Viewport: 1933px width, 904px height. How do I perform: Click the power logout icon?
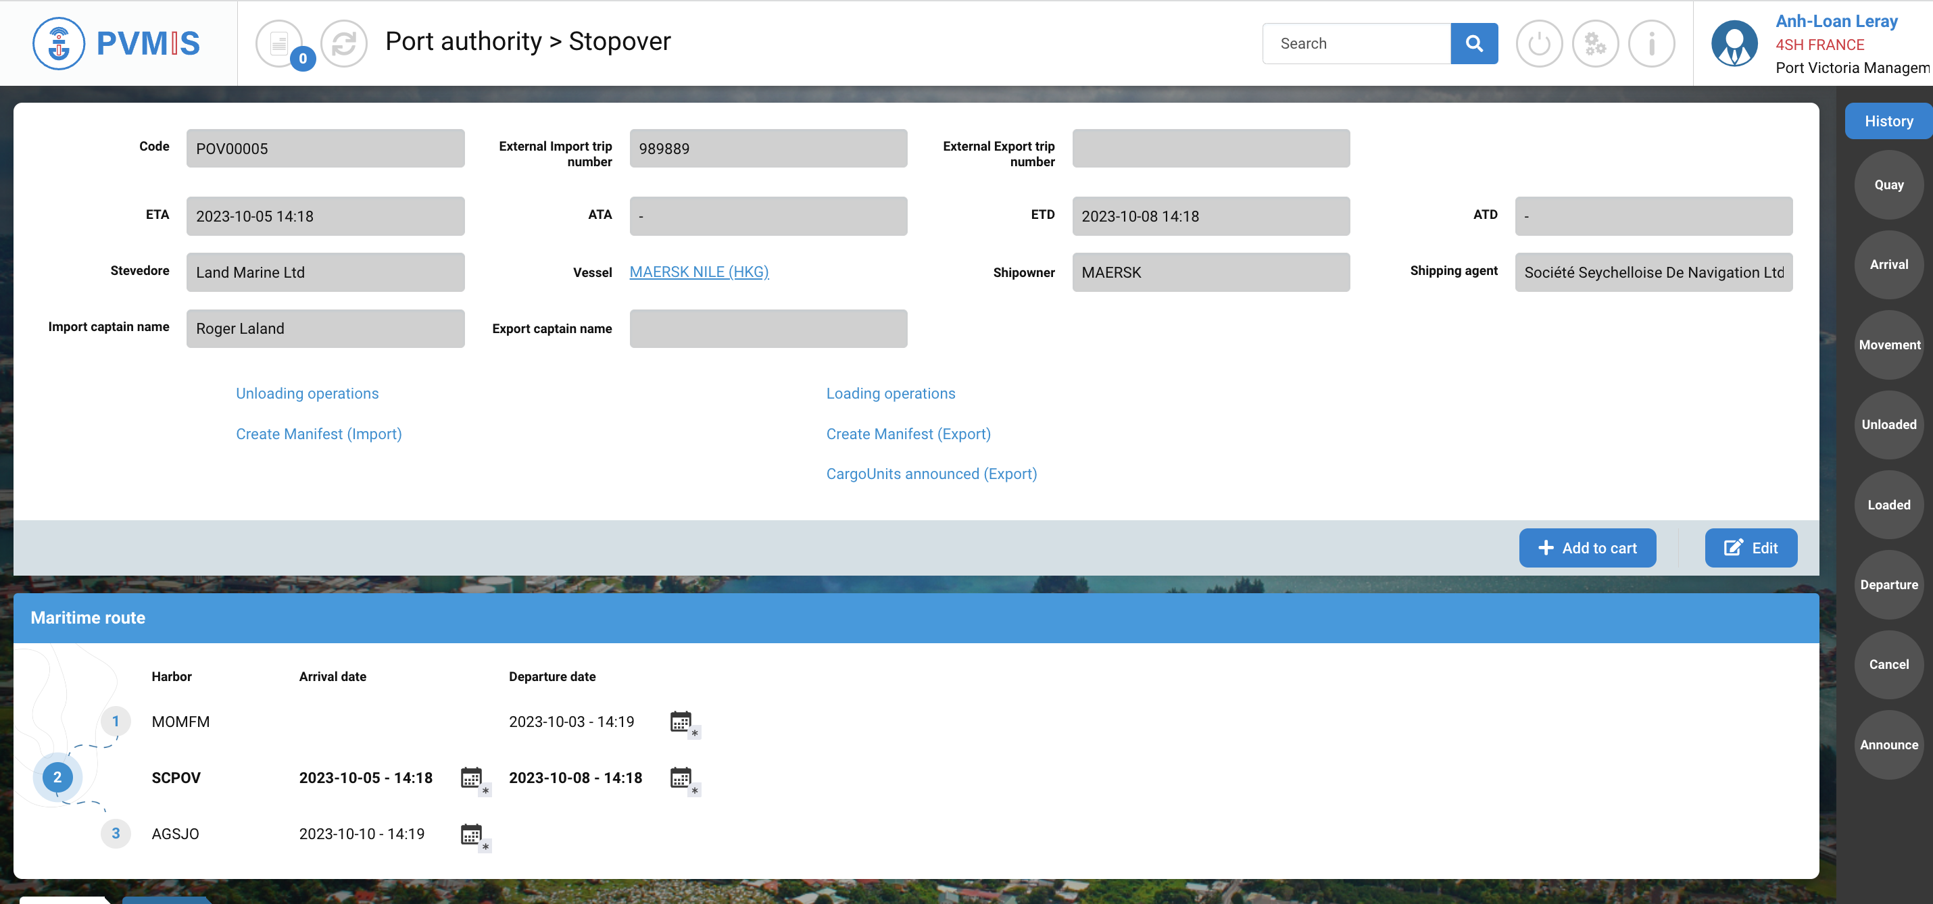pos(1538,43)
